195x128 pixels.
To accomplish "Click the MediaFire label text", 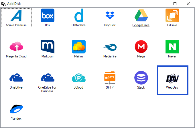I will point(110,56).
